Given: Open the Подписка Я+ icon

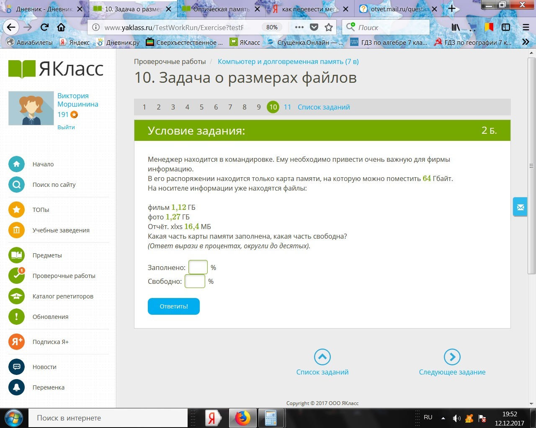Looking at the screenshot, I should coord(16,342).
